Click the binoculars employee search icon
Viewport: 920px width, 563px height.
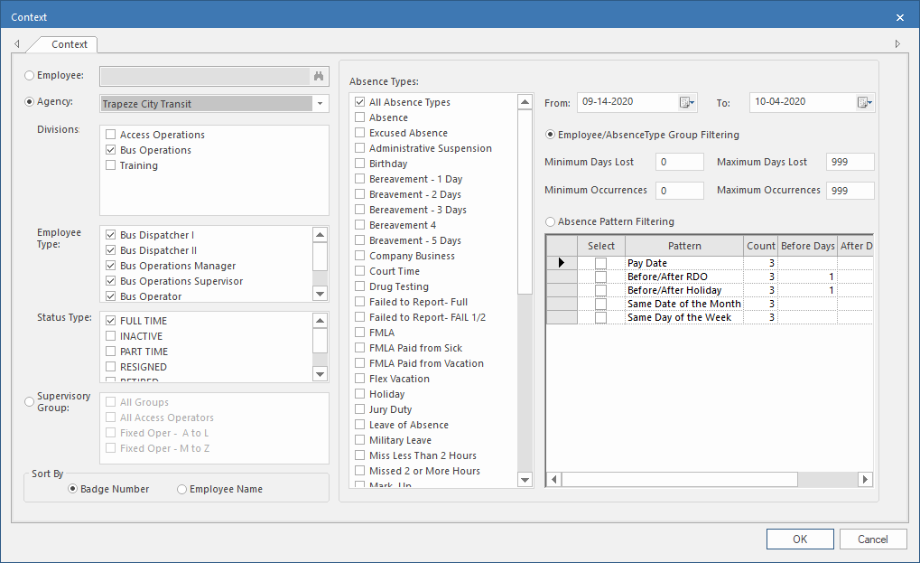(x=319, y=77)
